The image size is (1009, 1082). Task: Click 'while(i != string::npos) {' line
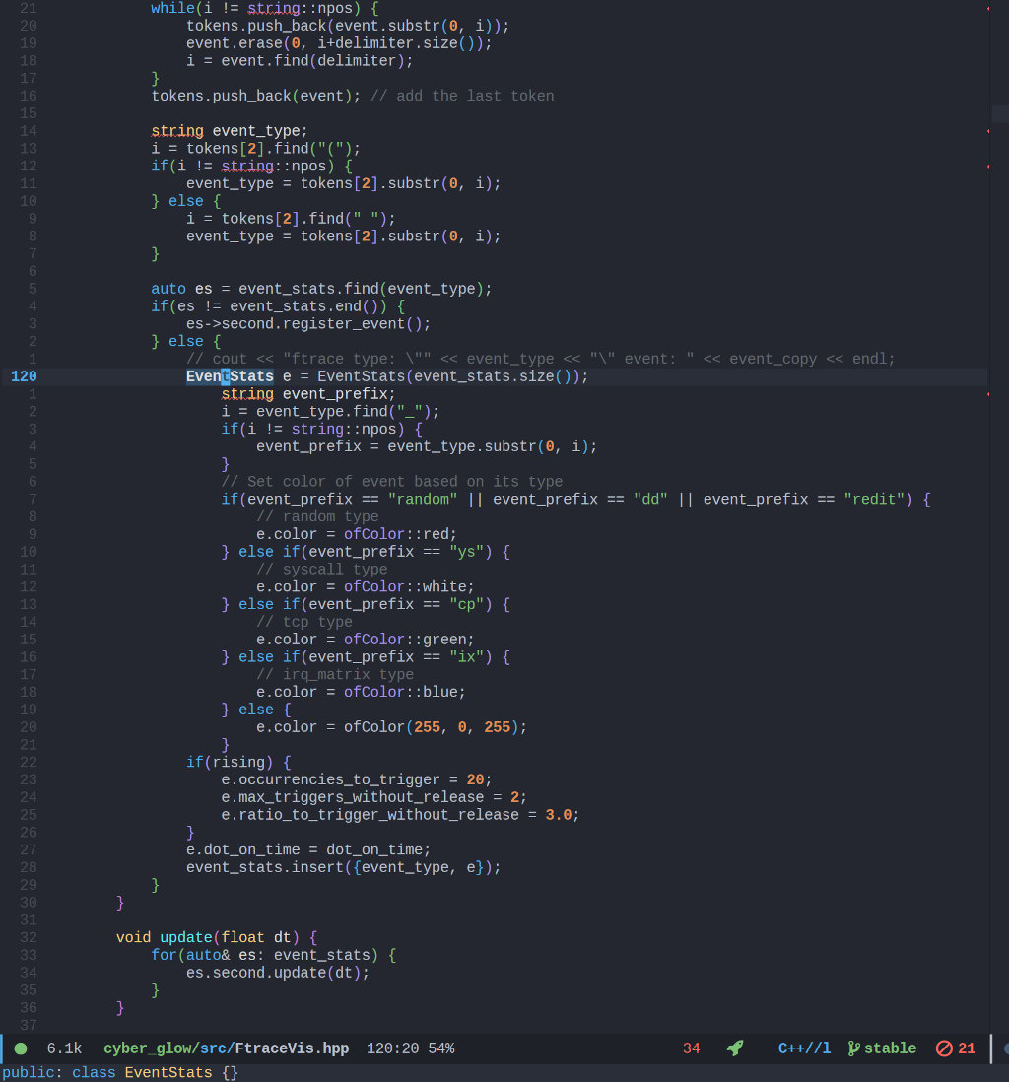265,8
